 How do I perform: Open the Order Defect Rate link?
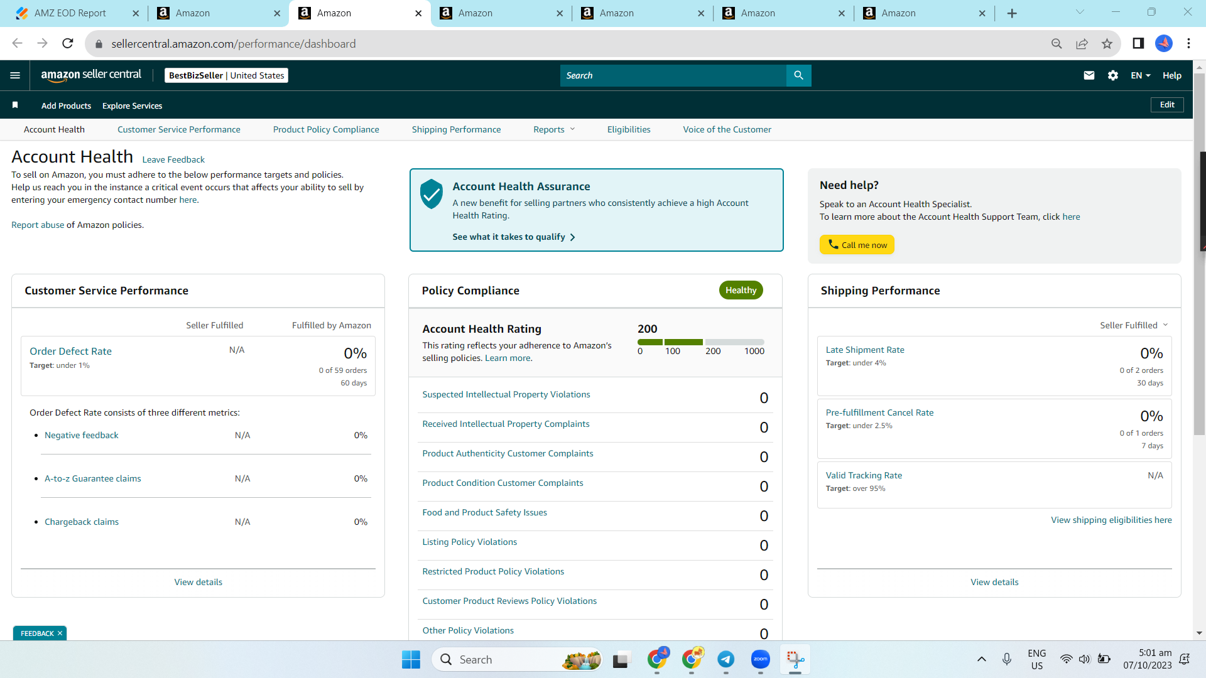click(x=70, y=351)
